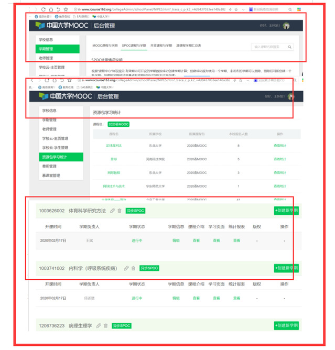The image size is (335, 350).
Task: Click undo-arrow icon in the SPOC-page browser toolbar
Action: tap(58, 9)
